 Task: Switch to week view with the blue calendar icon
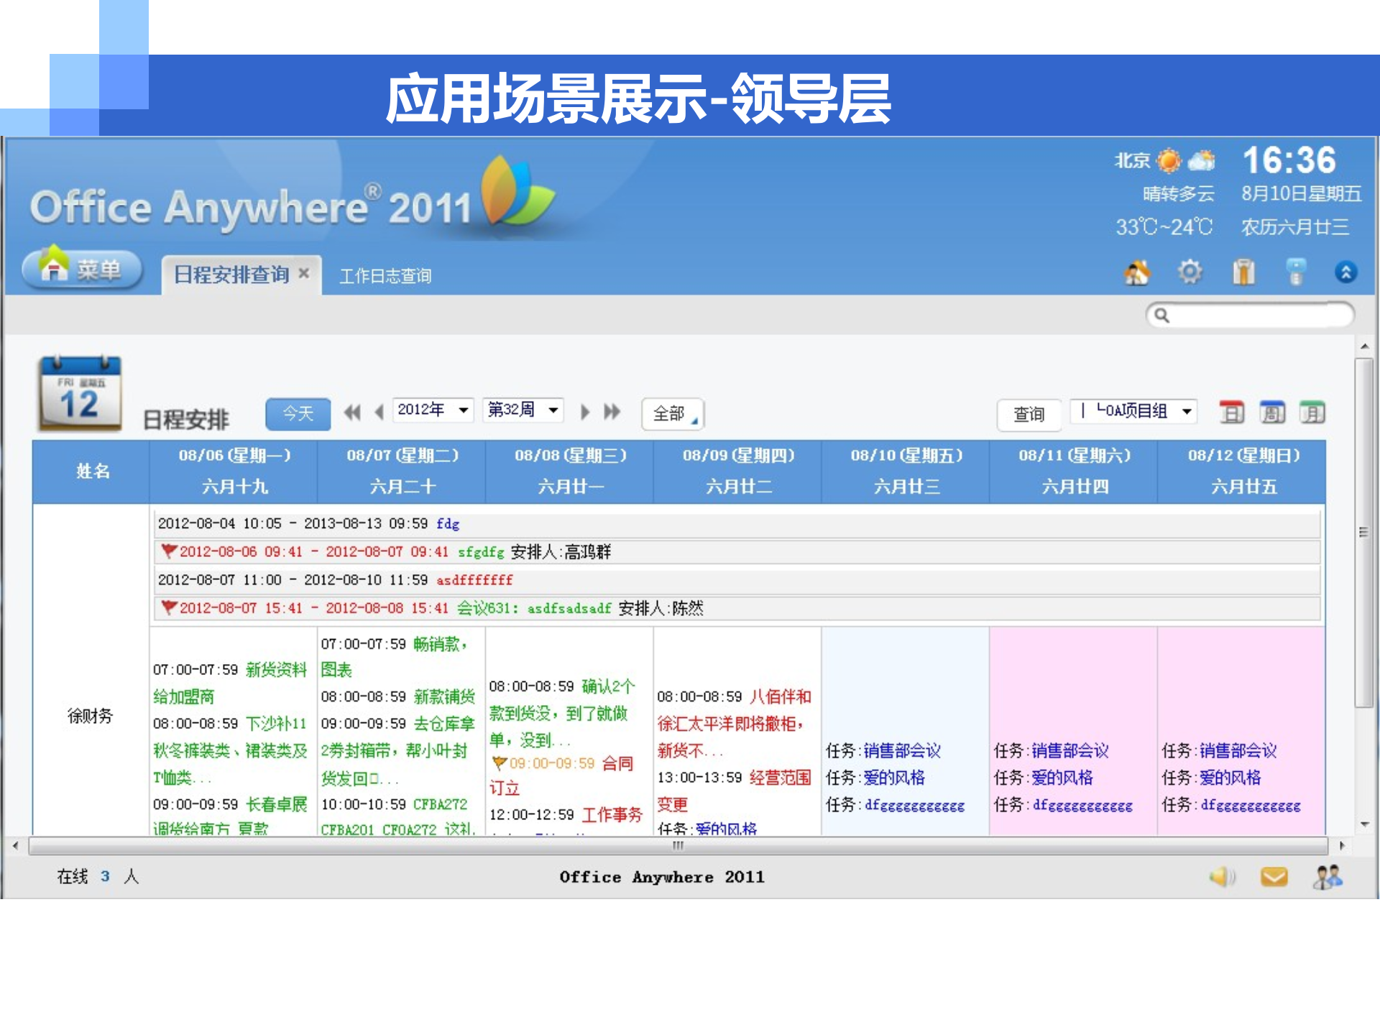pos(1271,413)
